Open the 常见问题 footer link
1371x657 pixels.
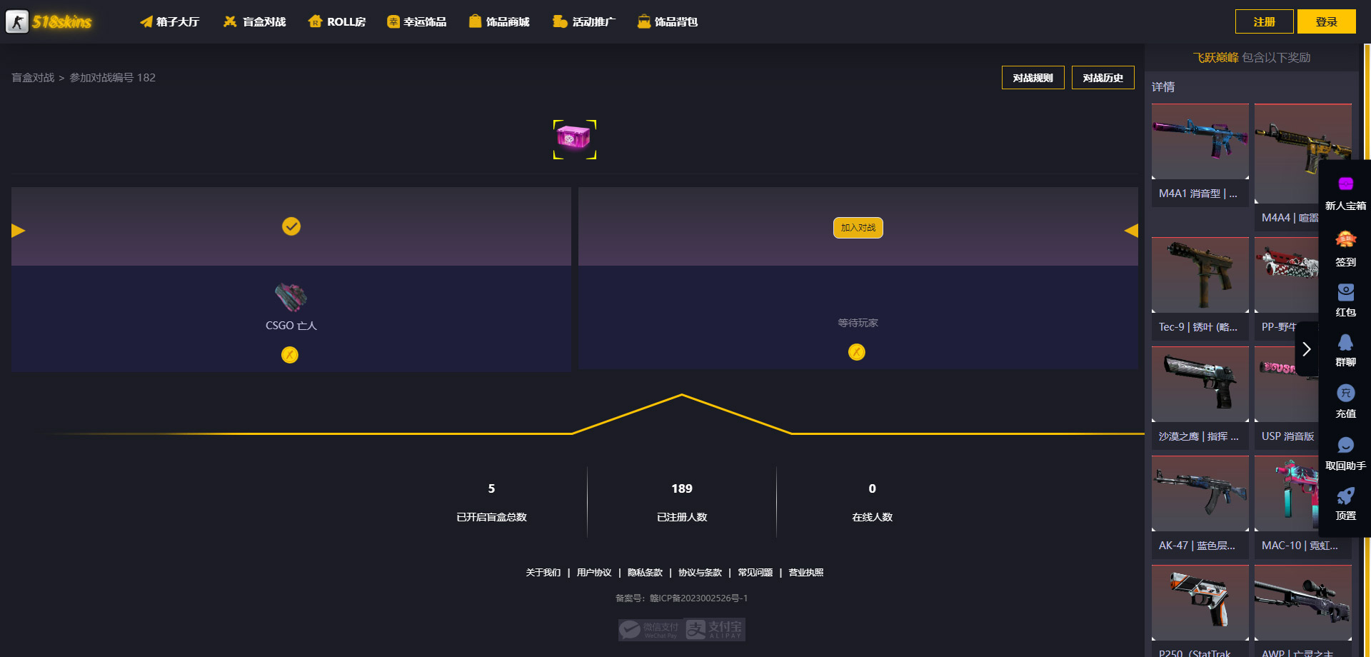tap(755, 573)
